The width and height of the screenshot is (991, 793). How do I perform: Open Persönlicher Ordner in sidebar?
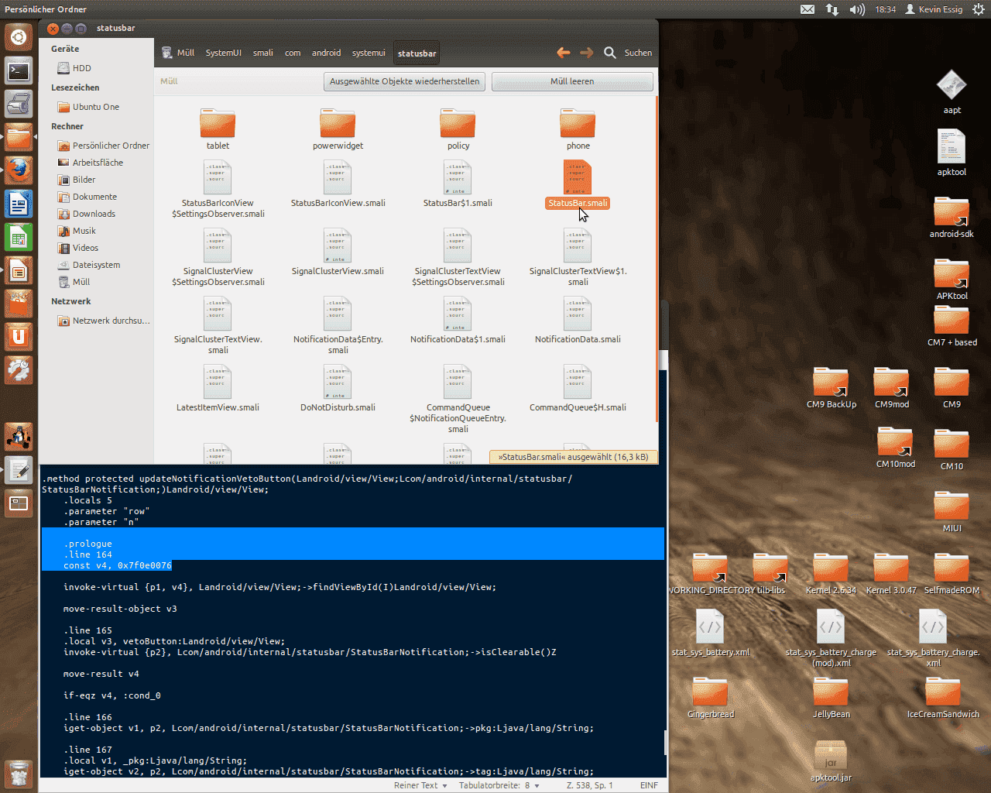coord(103,146)
